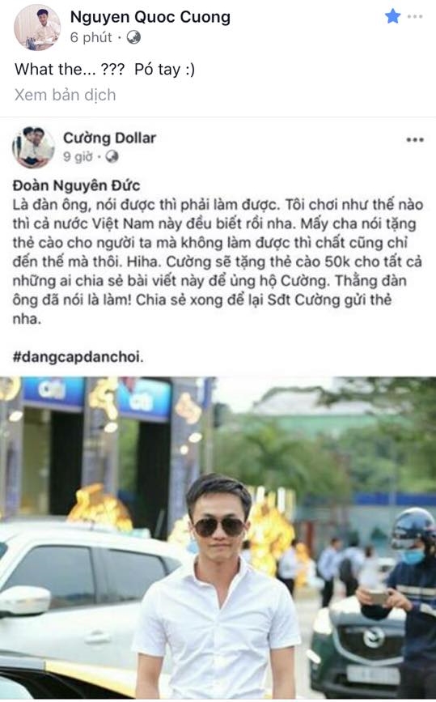Tap the caption 'What the... ??? Pó tay :)'

point(104,70)
